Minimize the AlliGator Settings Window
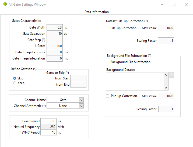 [x=162, y=4]
